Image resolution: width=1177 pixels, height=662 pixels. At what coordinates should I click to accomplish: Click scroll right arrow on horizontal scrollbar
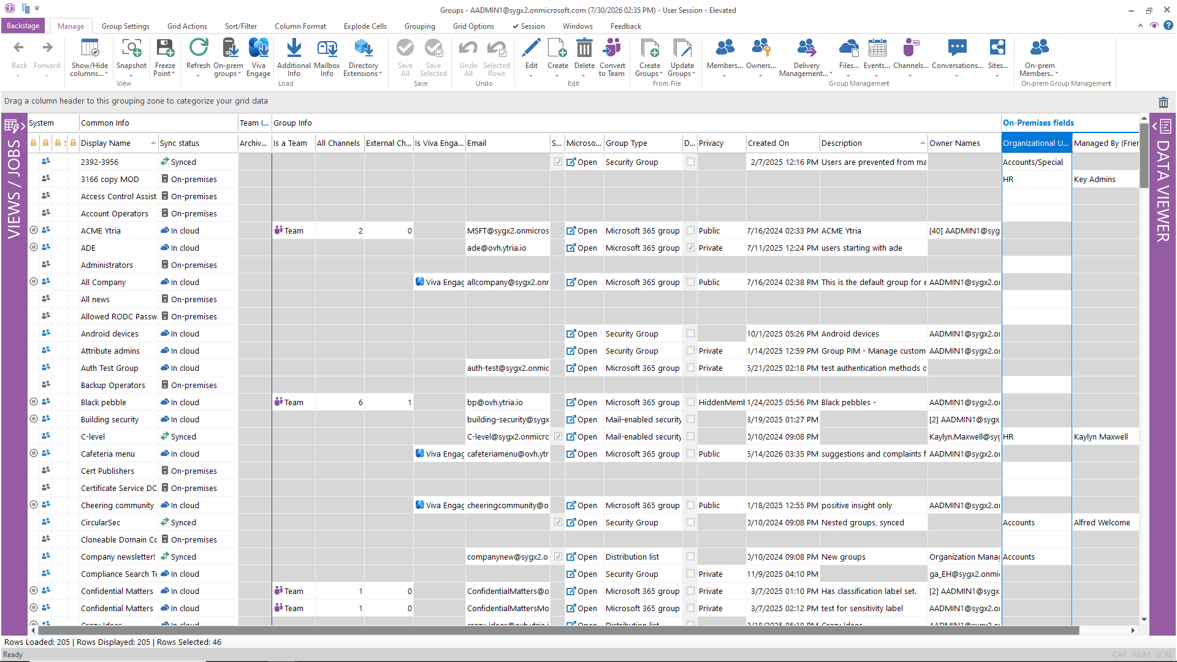pyautogui.click(x=1133, y=630)
